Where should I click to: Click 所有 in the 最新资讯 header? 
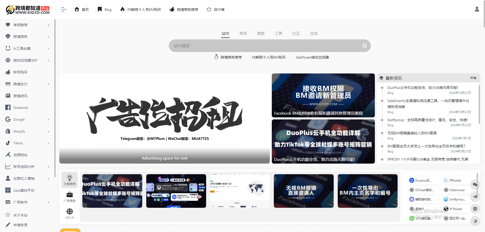[x=473, y=78]
